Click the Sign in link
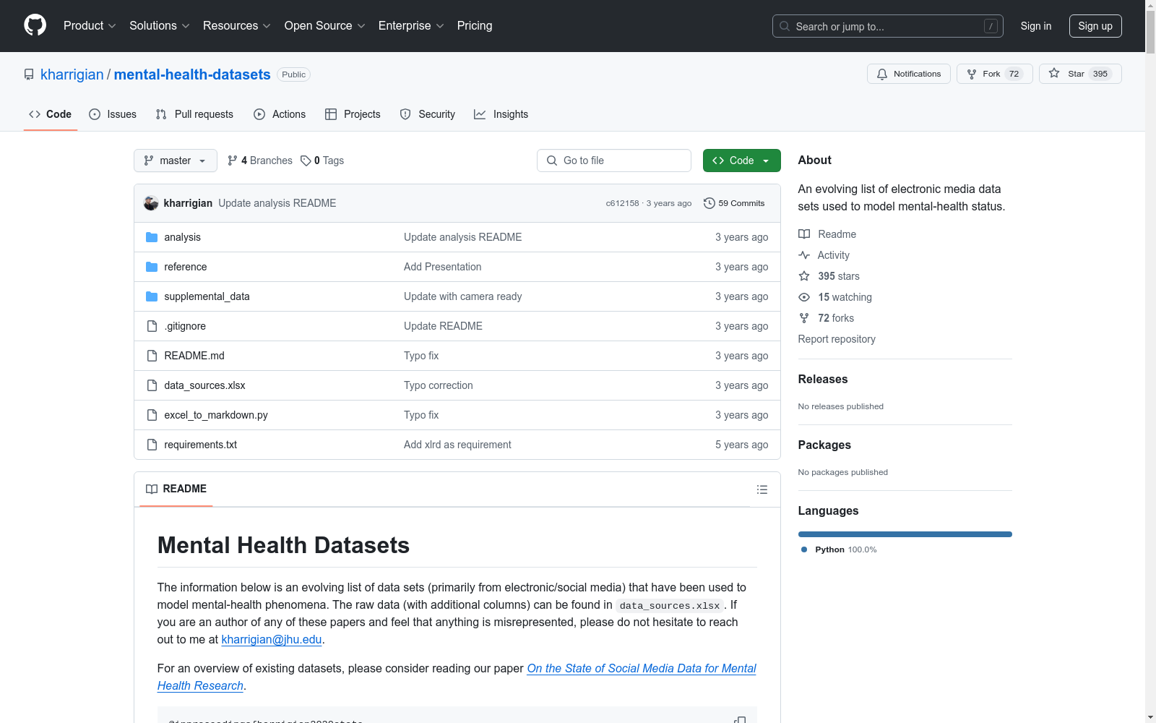 pyautogui.click(x=1036, y=26)
